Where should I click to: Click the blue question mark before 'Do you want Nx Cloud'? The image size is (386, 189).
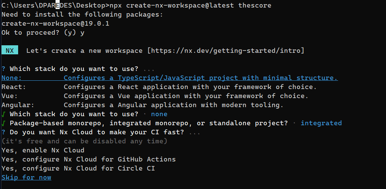[x=3, y=132]
